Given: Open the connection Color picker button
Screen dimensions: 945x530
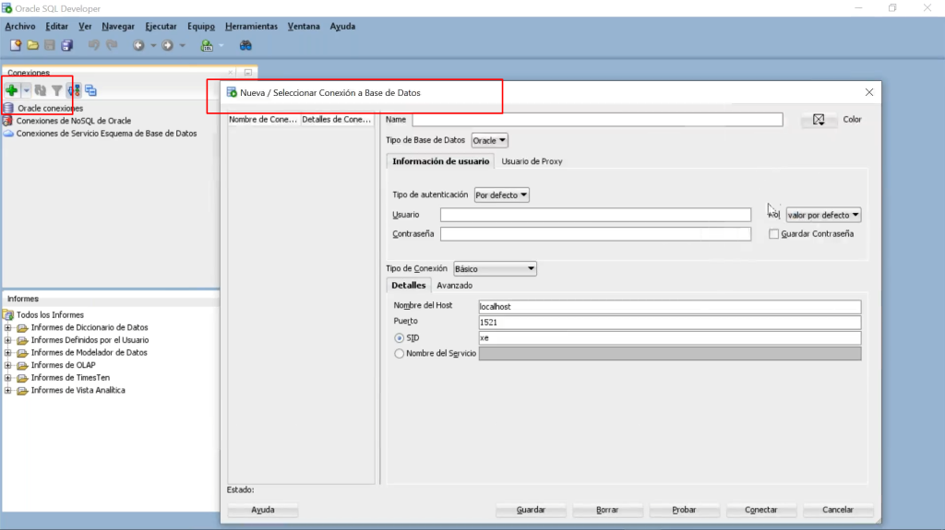Looking at the screenshot, I should [819, 119].
